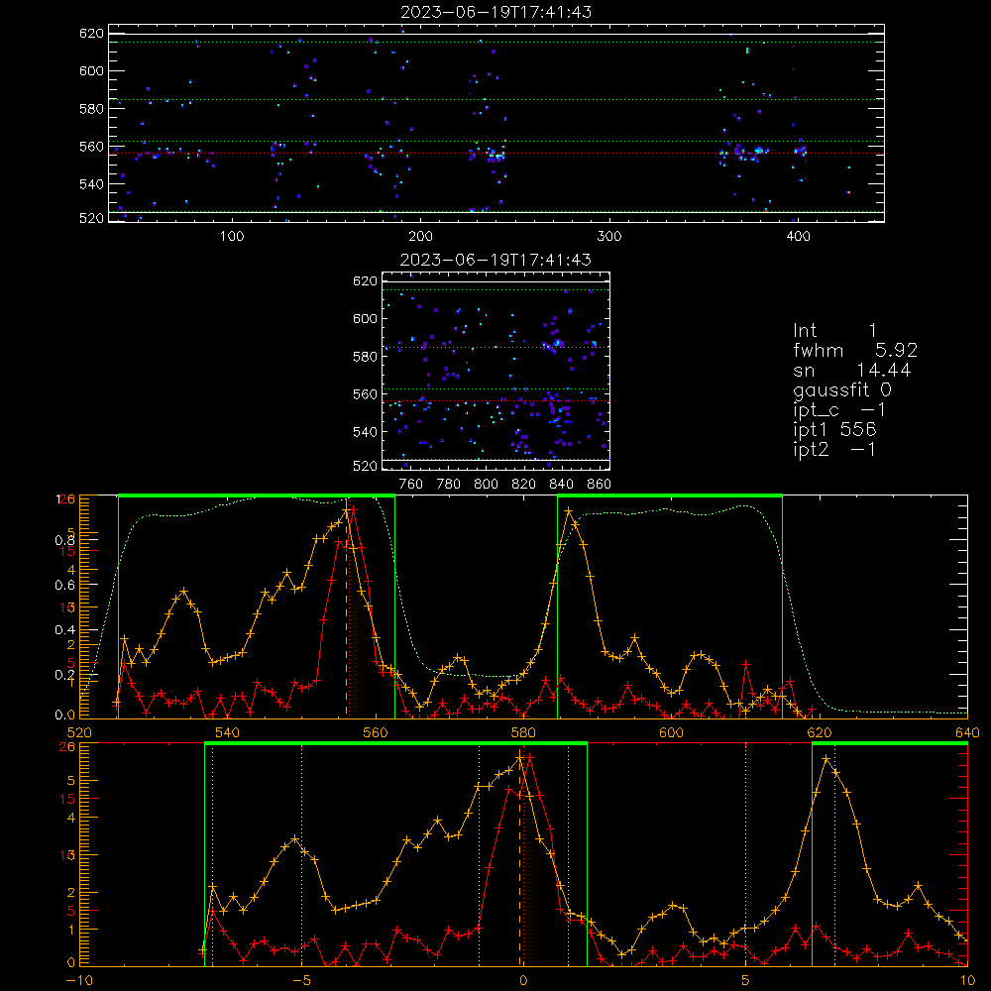Screen dimensions: 991x991
Task: Click the 800 tick label under the square plot
Action: tap(486, 485)
